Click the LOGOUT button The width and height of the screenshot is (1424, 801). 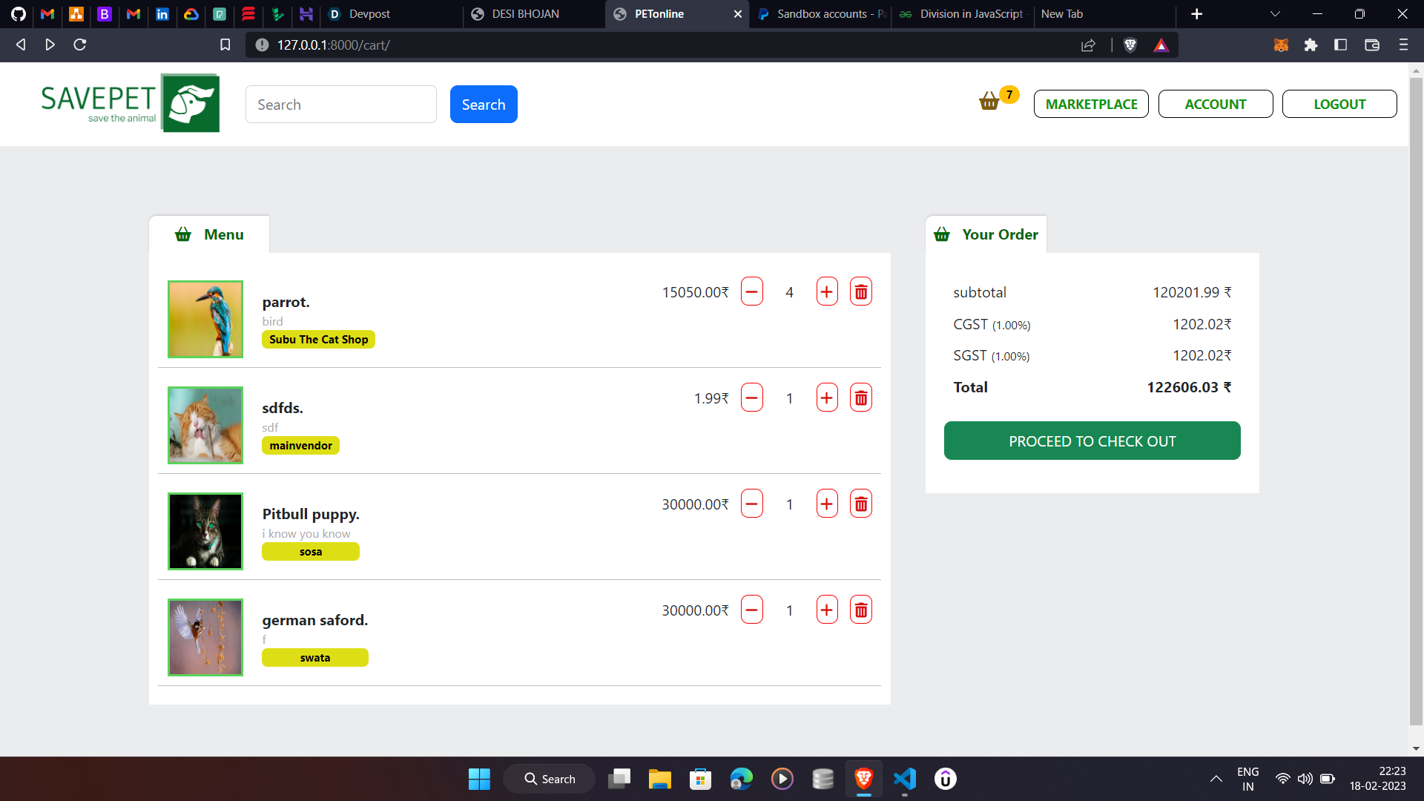[x=1339, y=104]
